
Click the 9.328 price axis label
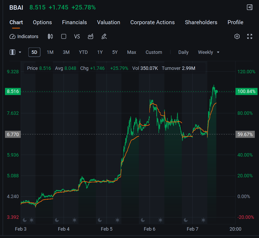coord(13,72)
